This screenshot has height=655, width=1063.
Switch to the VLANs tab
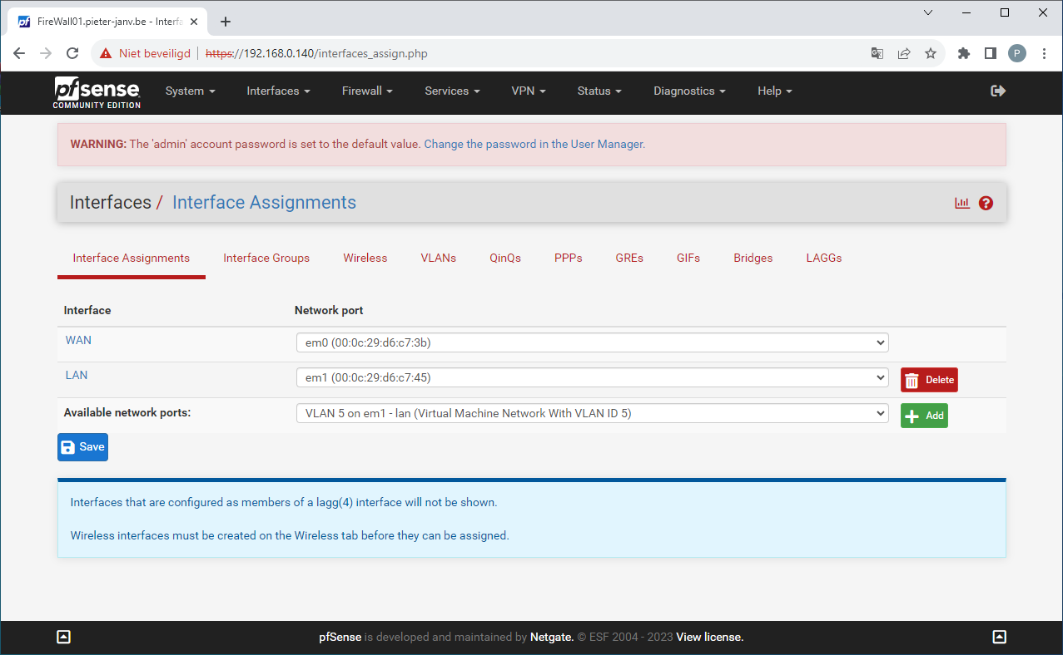pyautogui.click(x=439, y=258)
